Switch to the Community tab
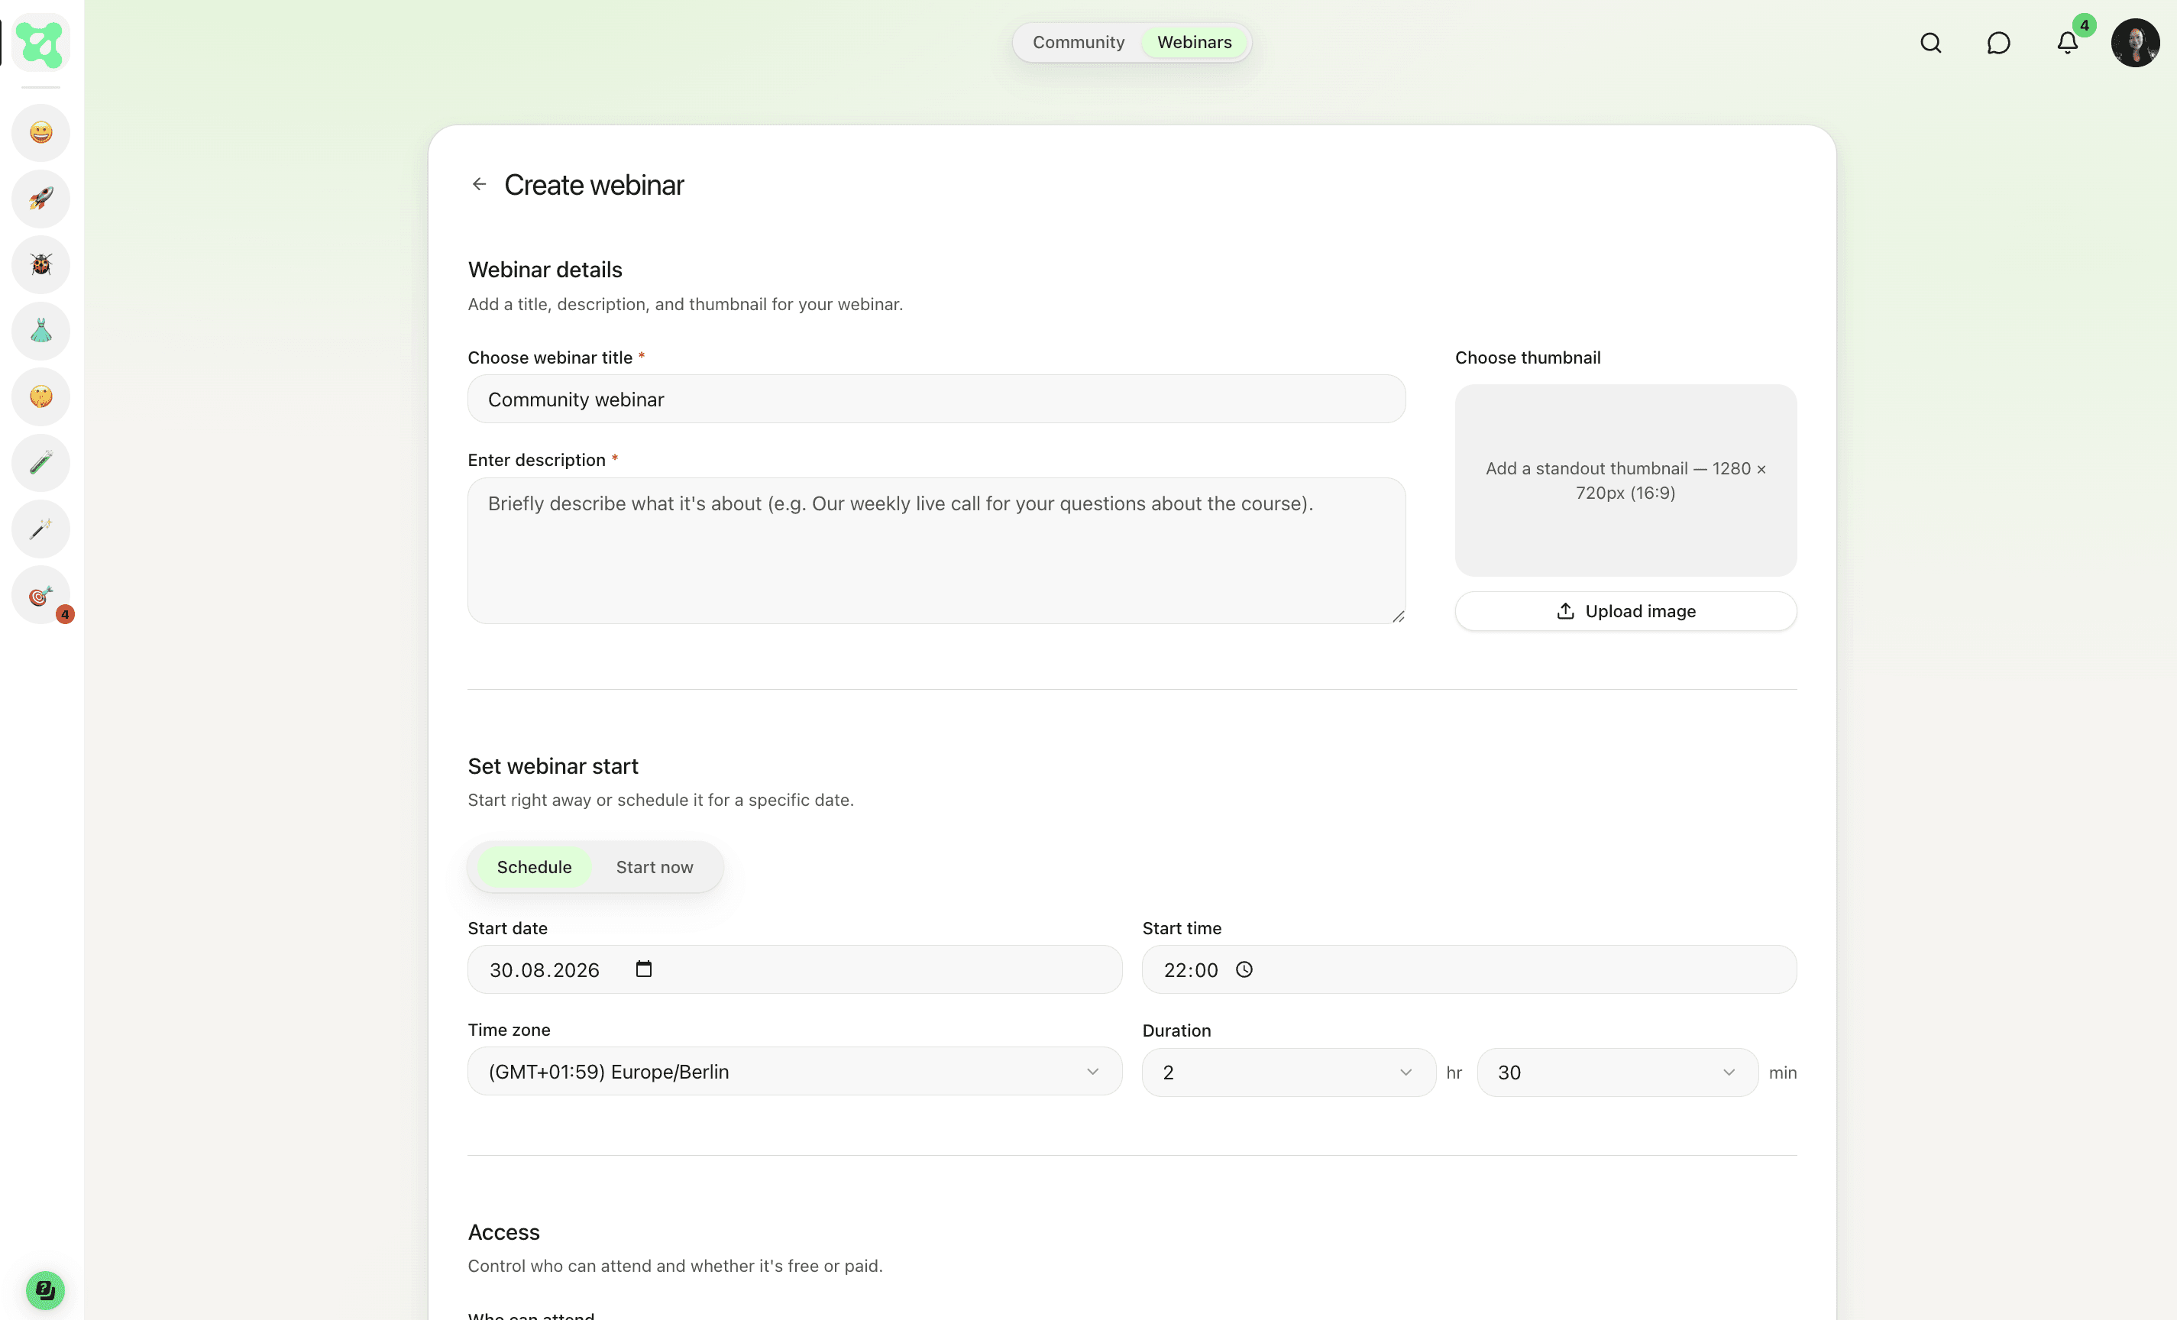2177x1320 pixels. point(1078,43)
